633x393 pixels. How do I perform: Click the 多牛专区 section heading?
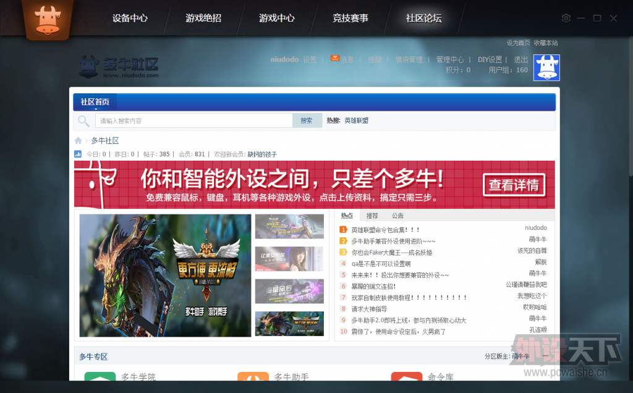[93, 357]
